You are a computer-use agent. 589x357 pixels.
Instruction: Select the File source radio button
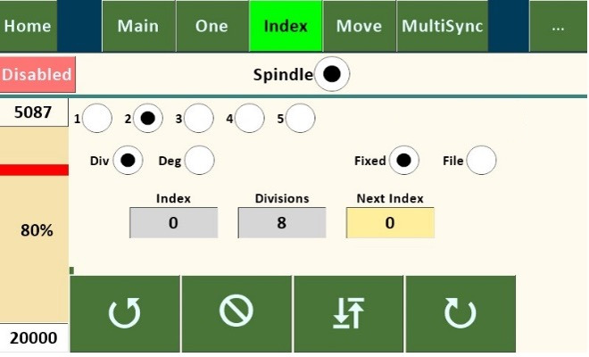click(x=481, y=161)
